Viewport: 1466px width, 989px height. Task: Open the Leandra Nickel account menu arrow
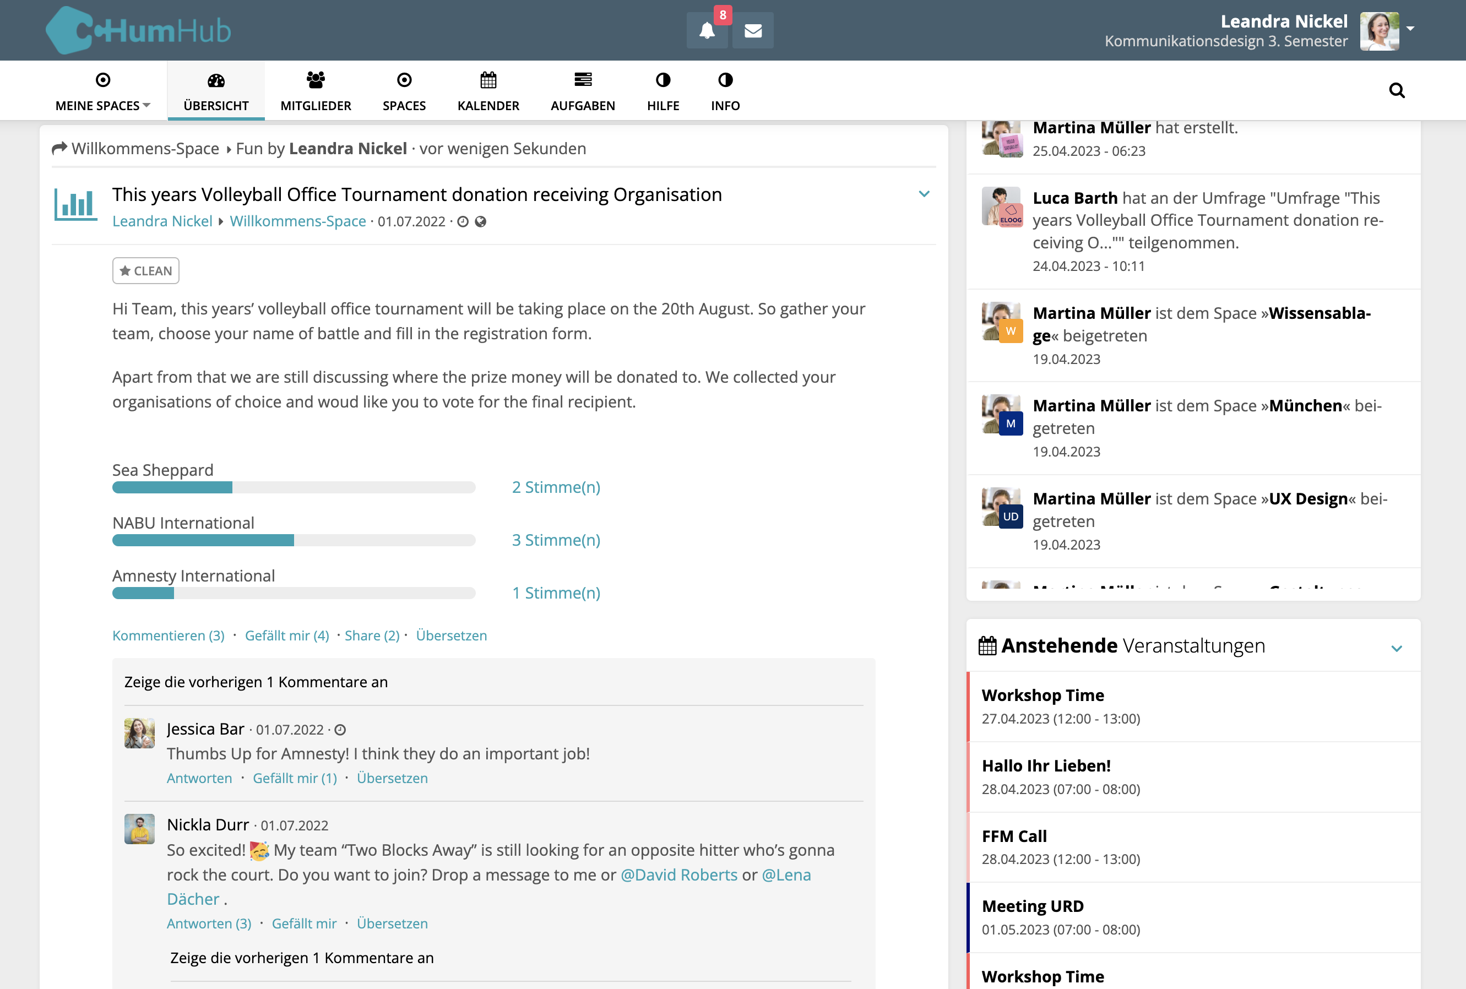point(1410,29)
